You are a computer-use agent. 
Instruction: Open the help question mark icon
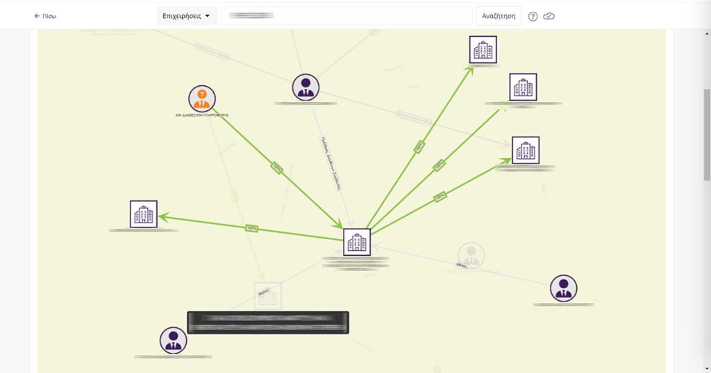pyautogui.click(x=533, y=16)
